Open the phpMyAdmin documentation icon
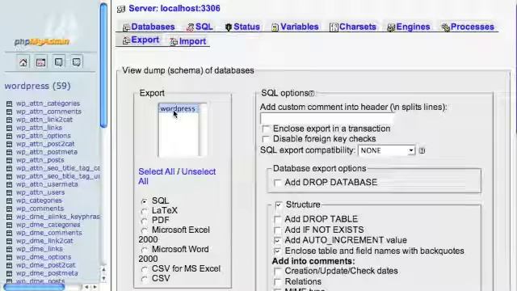The width and height of the screenshot is (517, 291). 59,62
